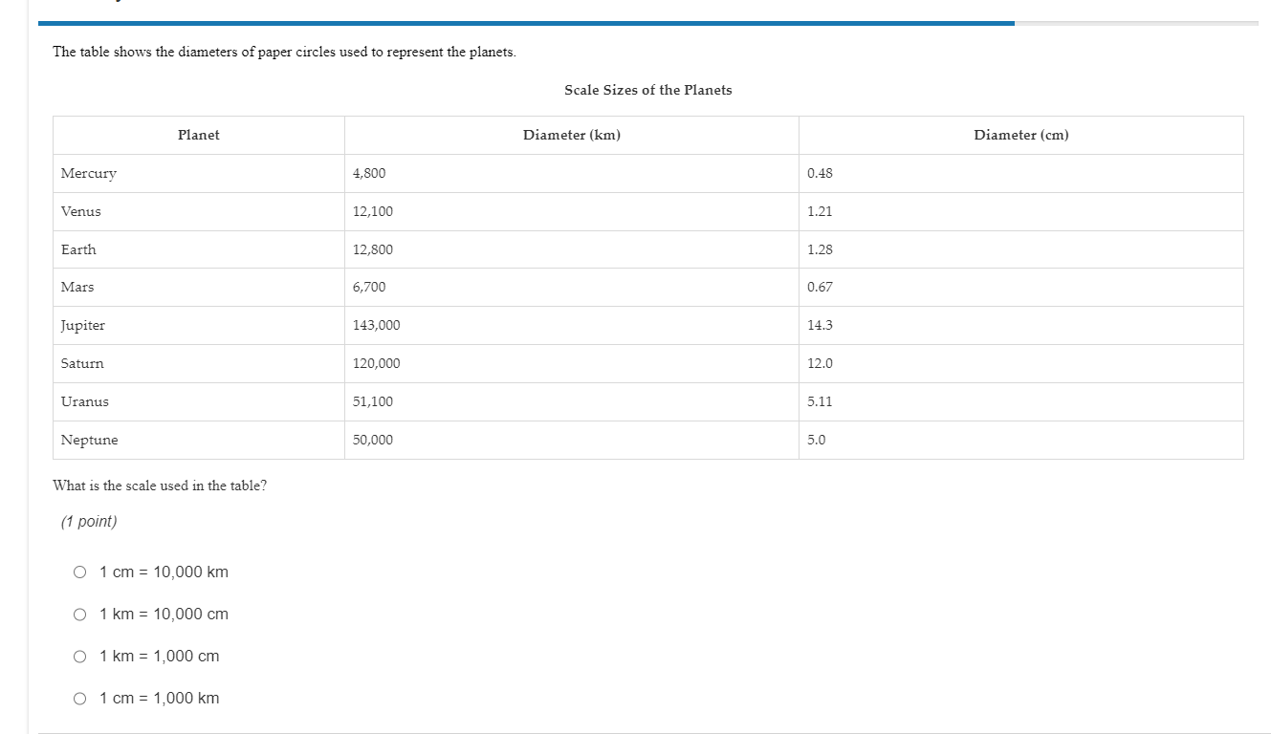Click the 143,000 km value for Jupiter
Screen dimensions: 1271x734
coord(377,325)
